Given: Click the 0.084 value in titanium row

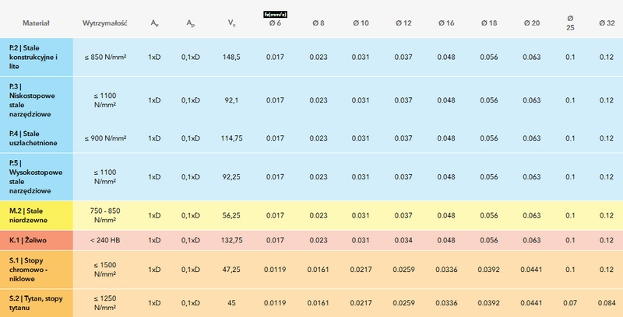Looking at the screenshot, I should coord(605,302).
